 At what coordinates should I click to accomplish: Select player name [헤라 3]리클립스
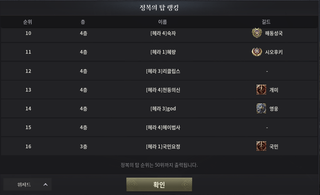[163, 71]
